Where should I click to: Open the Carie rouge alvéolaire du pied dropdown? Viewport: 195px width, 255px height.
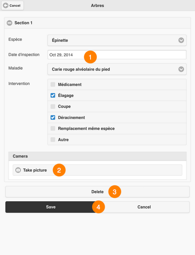coord(117,69)
